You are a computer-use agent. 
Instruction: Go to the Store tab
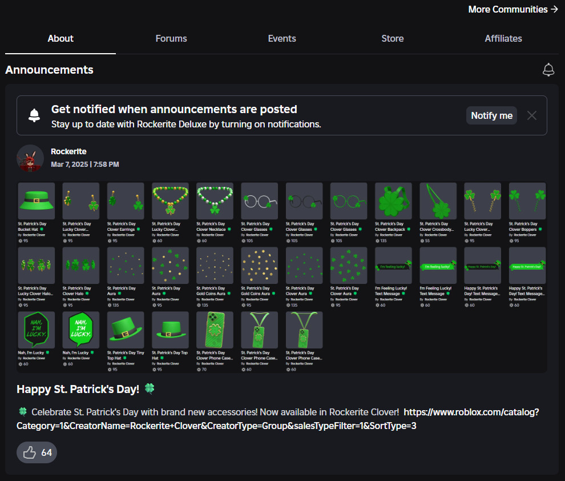[393, 38]
